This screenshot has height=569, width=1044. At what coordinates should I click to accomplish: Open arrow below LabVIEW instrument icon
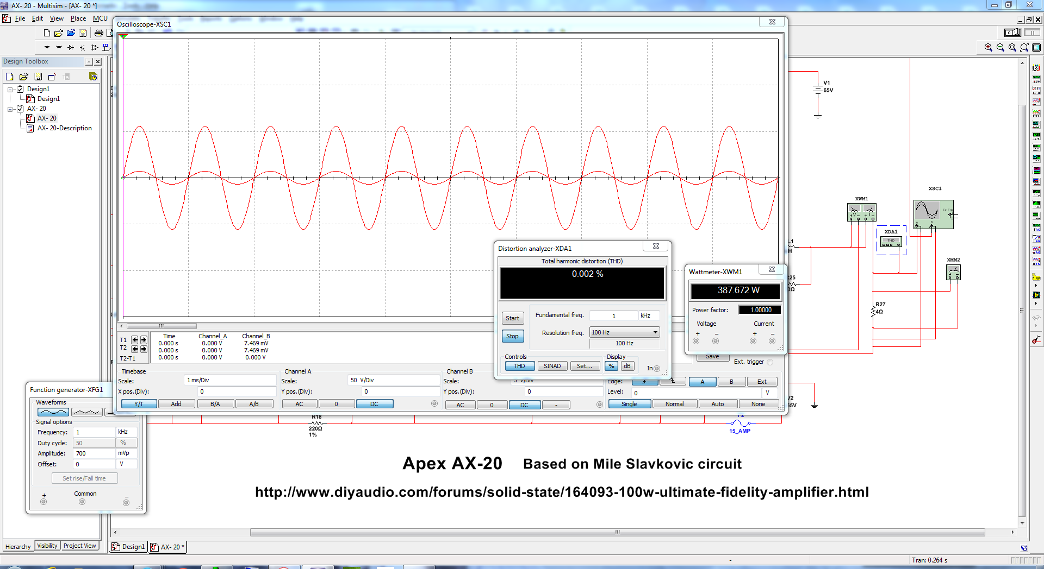1036,304
